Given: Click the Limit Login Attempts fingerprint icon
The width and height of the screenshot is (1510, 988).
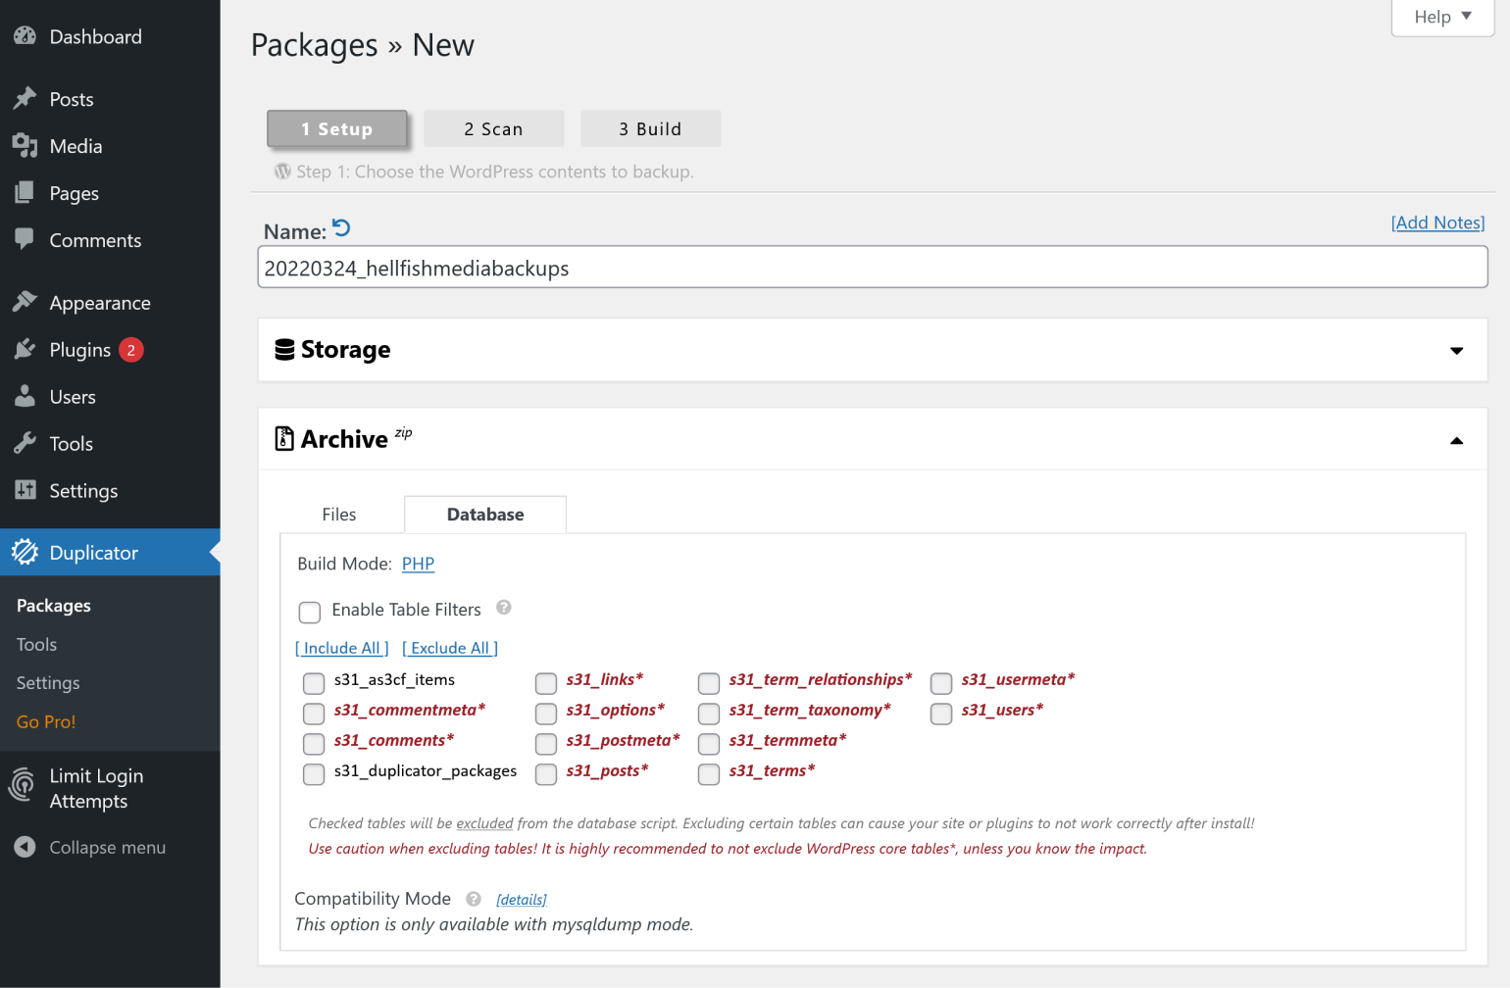Looking at the screenshot, I should pos(23,786).
